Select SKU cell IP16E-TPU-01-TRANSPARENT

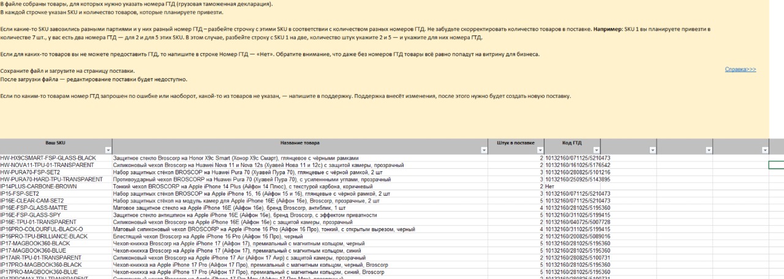(x=56, y=222)
